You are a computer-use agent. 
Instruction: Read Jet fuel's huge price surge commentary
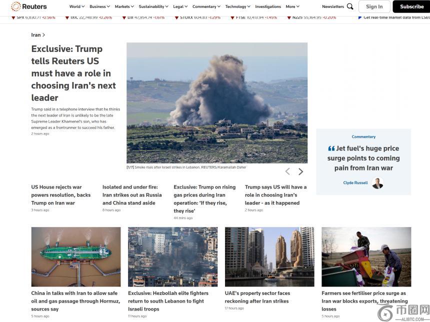pyautogui.click(x=363, y=158)
